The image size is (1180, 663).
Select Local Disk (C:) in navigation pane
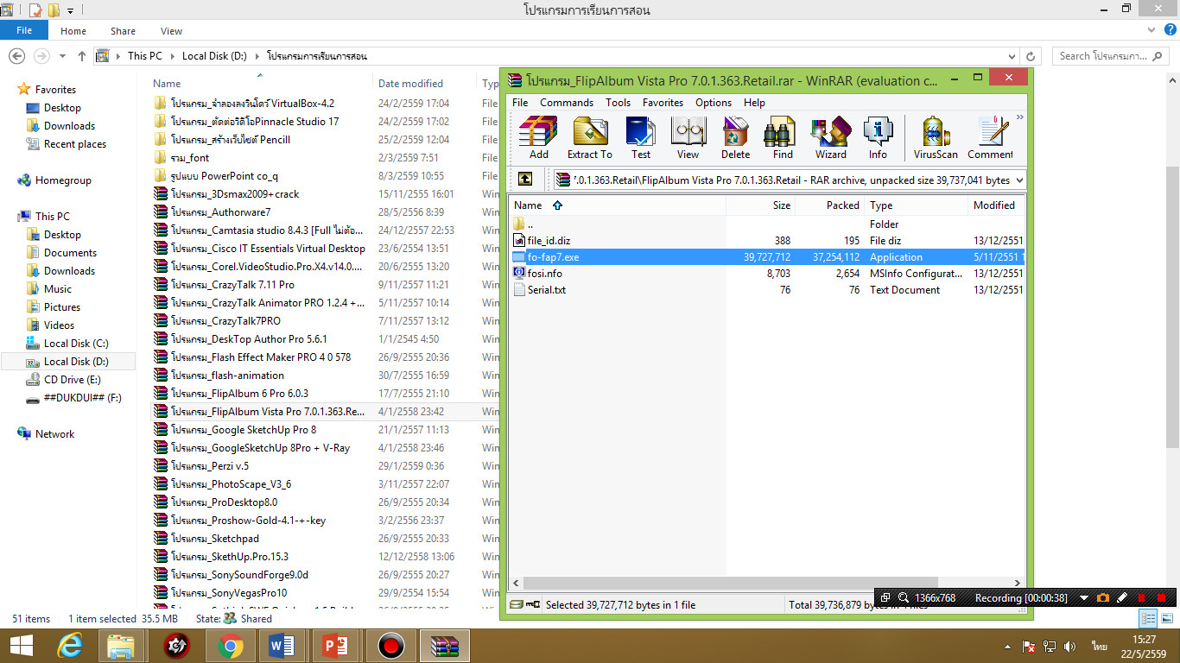tap(76, 344)
